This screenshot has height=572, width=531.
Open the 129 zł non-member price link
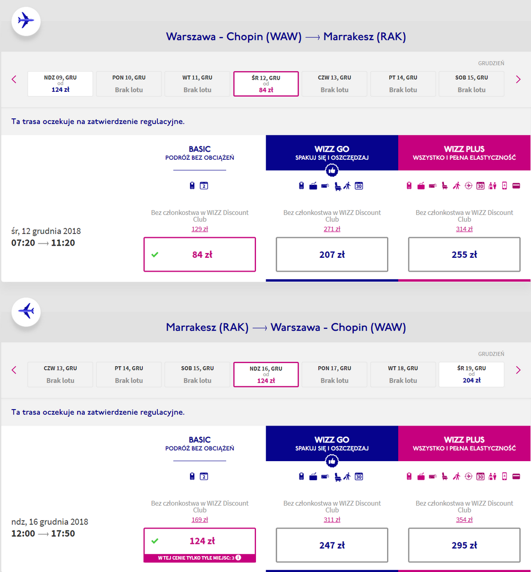(x=200, y=229)
